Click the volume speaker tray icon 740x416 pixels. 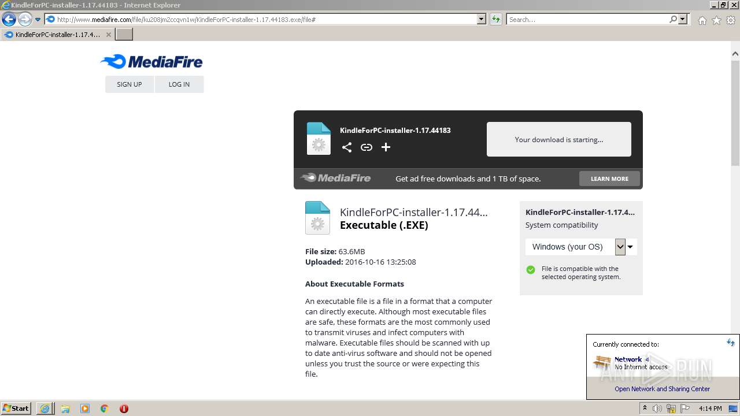(657, 408)
